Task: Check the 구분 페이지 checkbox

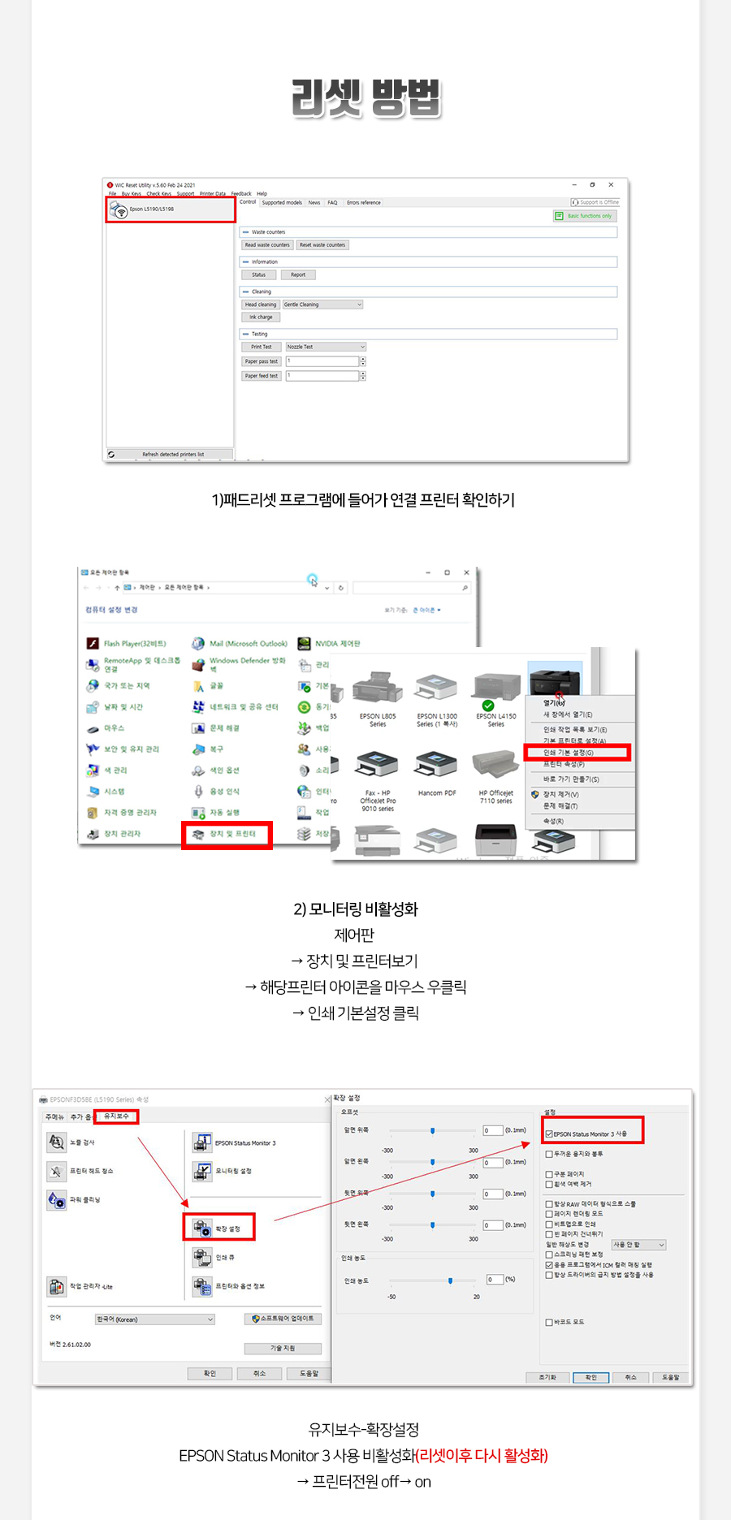Action: (x=549, y=1174)
